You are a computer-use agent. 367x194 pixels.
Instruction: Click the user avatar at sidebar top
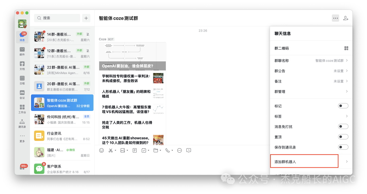(x=22, y=24)
